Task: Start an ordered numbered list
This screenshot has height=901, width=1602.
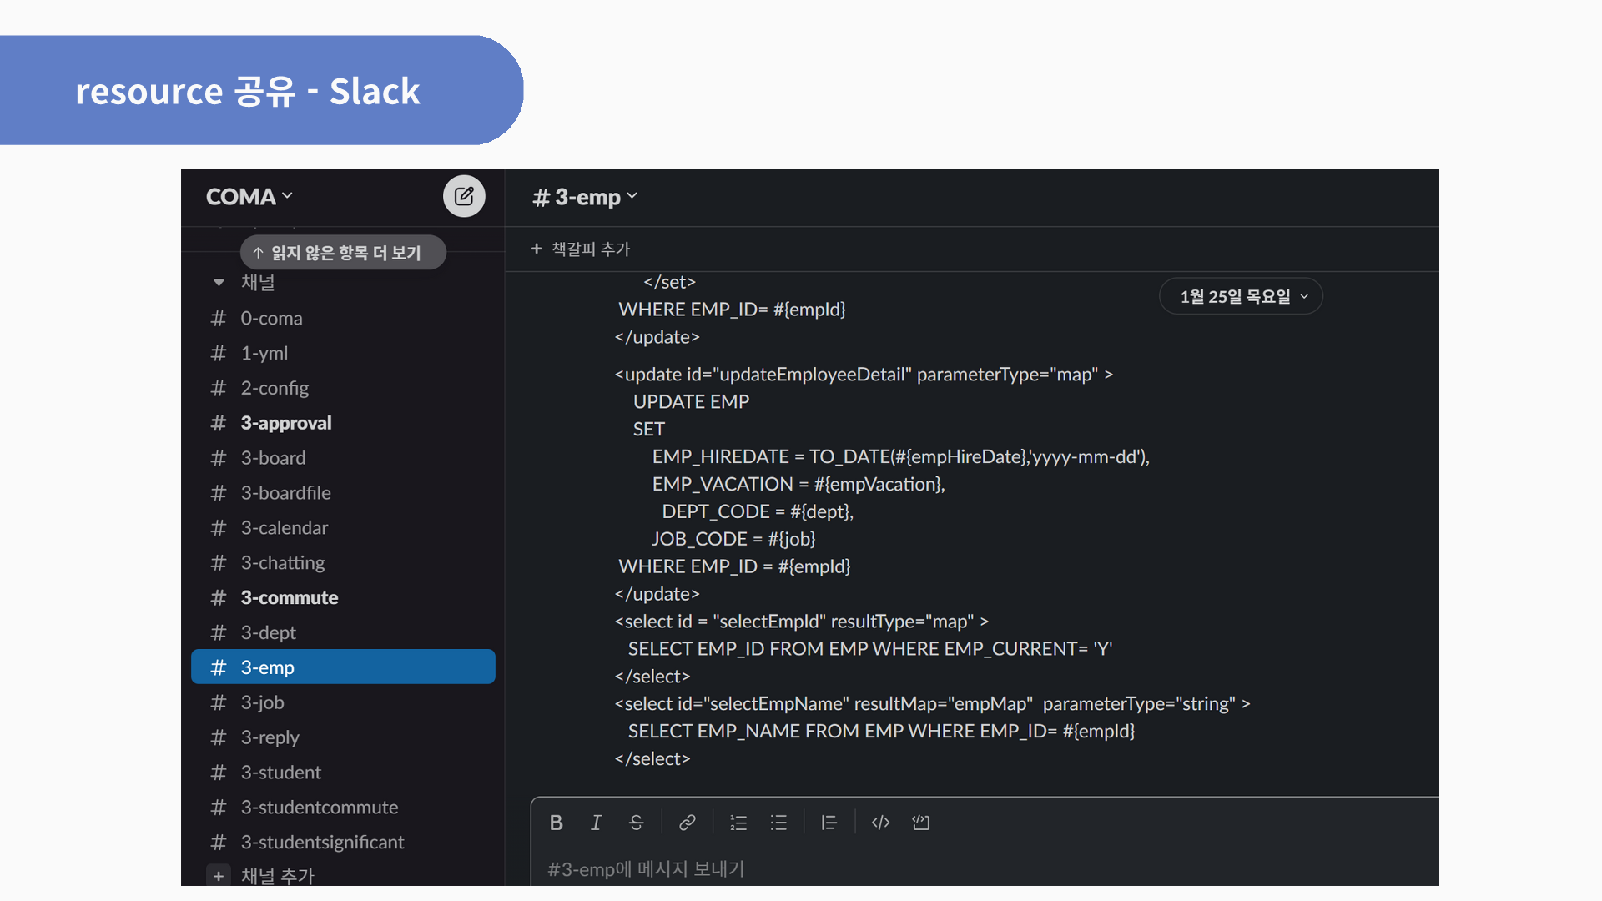Action: (x=738, y=823)
